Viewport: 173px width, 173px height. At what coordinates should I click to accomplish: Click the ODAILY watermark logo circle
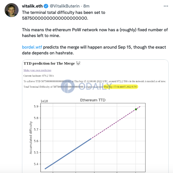[x=68, y=86]
